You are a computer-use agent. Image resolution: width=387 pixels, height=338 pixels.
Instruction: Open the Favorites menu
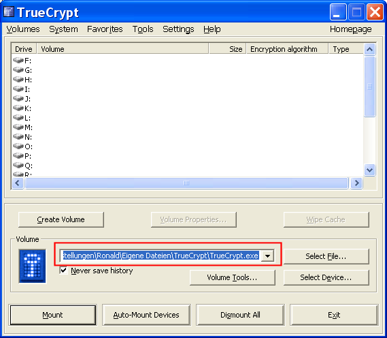coord(105,29)
